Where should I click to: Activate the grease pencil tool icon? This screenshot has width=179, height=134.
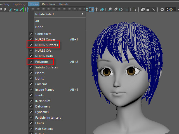[x=21, y=9]
